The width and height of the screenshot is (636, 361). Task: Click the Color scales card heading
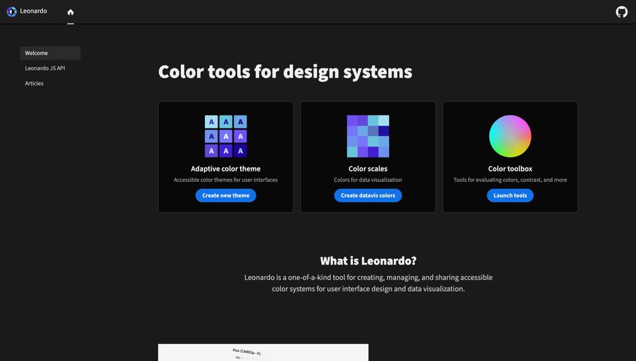tap(368, 169)
